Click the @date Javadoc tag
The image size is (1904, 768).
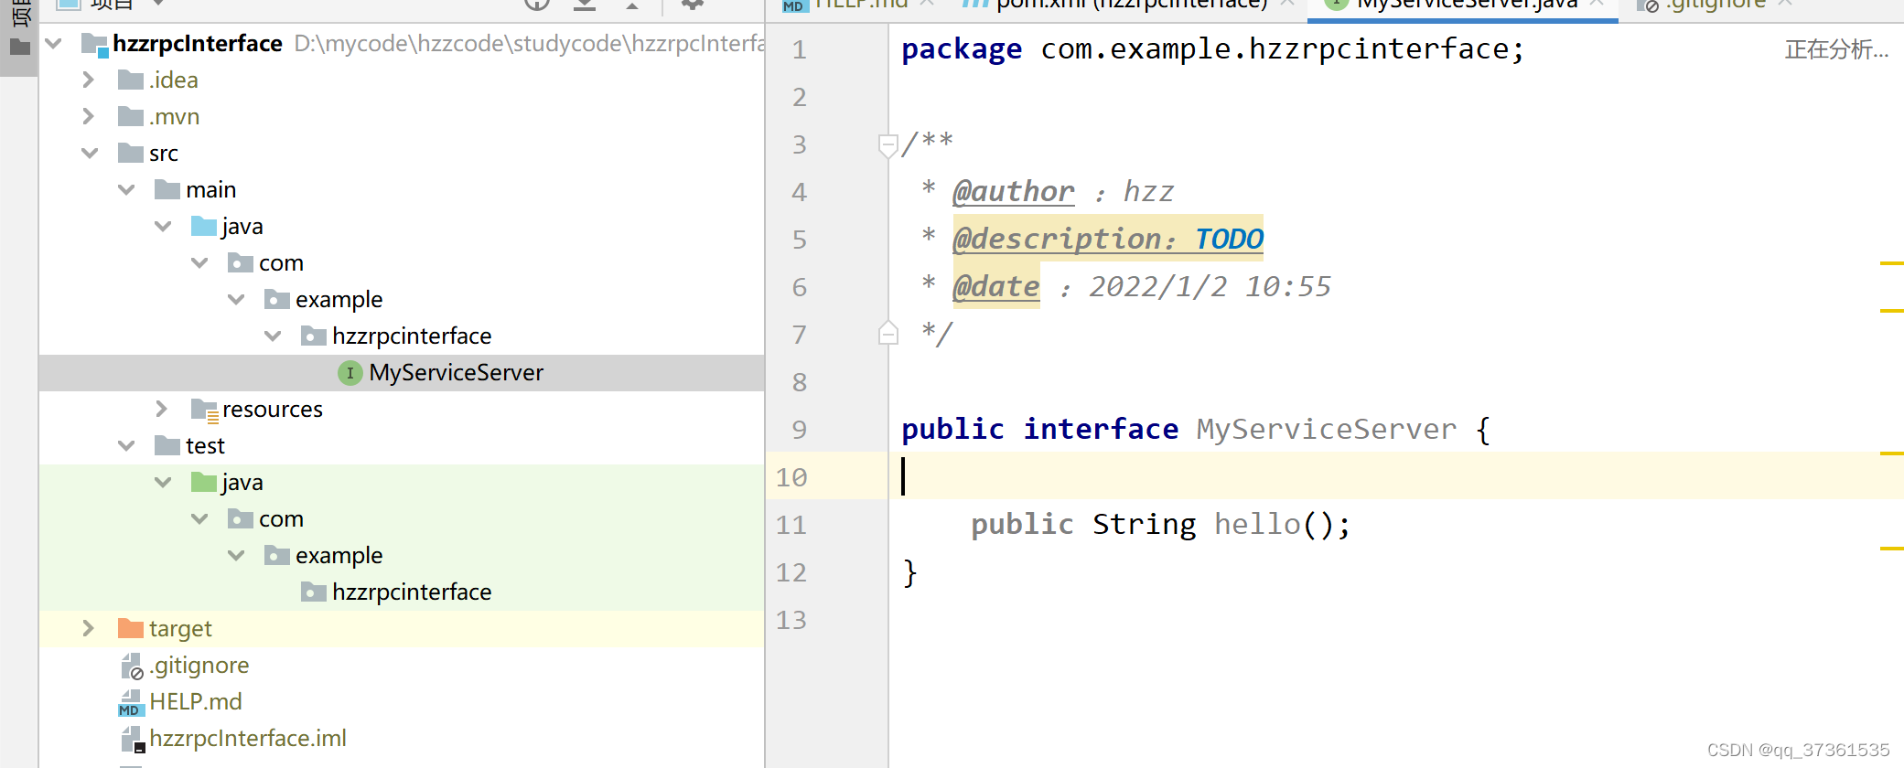(995, 286)
